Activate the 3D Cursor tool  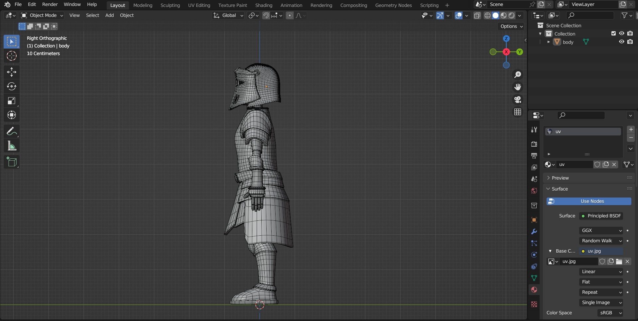(12, 56)
